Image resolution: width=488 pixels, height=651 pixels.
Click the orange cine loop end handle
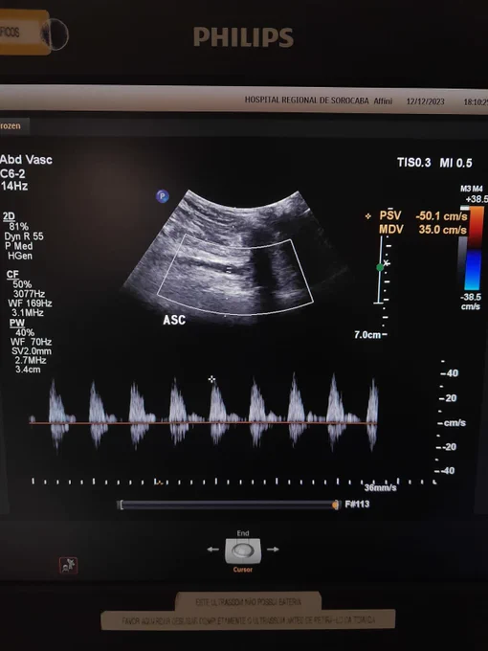tap(335, 505)
